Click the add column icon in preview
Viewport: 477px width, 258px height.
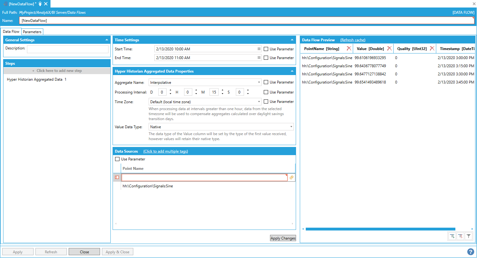[x=452, y=236]
